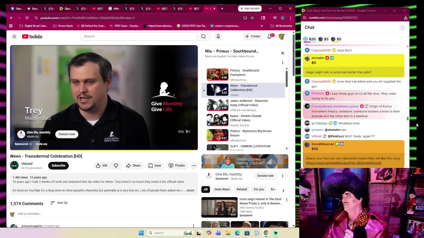Click Donate now in the sidebar ad

tap(265, 176)
